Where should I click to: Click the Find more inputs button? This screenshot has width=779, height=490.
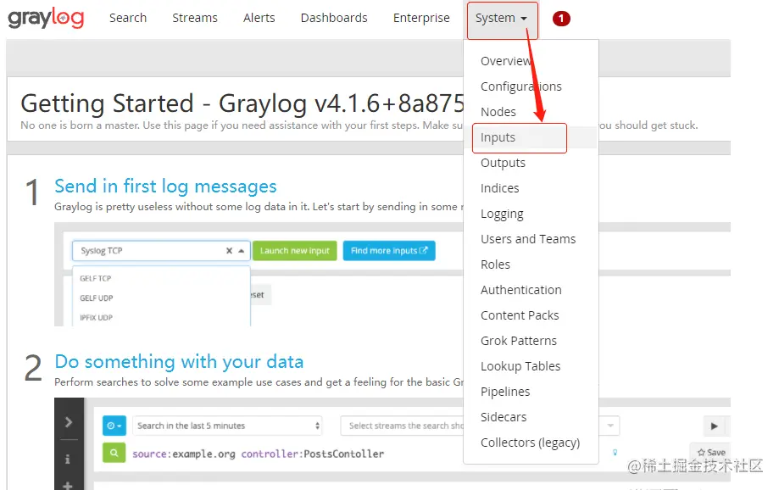pyautogui.click(x=389, y=250)
